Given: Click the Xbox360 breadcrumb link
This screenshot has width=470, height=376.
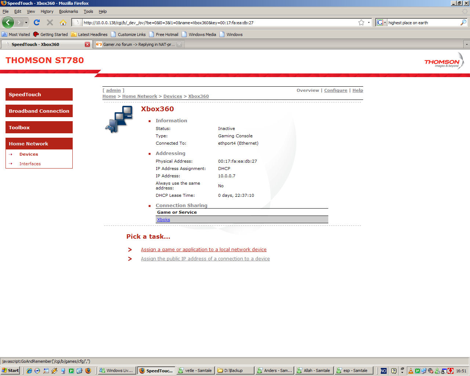Looking at the screenshot, I should pyautogui.click(x=199, y=96).
